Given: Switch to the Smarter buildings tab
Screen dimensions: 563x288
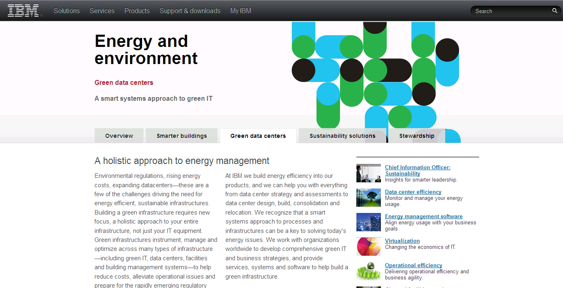Looking at the screenshot, I should tap(182, 136).
